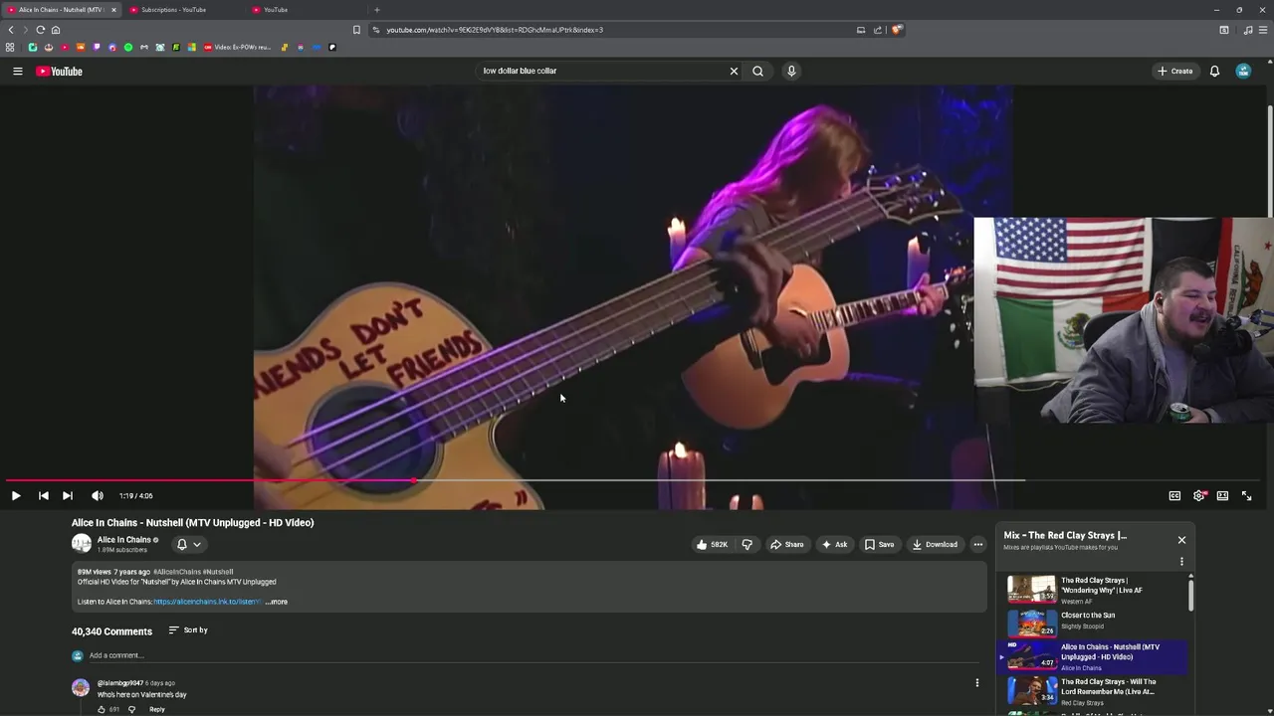Seek using the red video progress bar
This screenshot has height=716, width=1274.
point(637,480)
